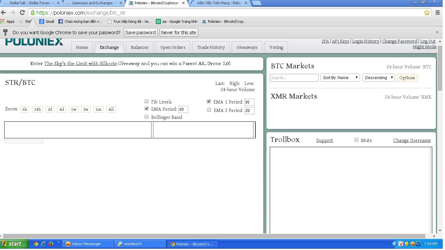The height and width of the screenshot is (250, 445).
Task: Open the Voting navigation tab
Action: tap(276, 47)
